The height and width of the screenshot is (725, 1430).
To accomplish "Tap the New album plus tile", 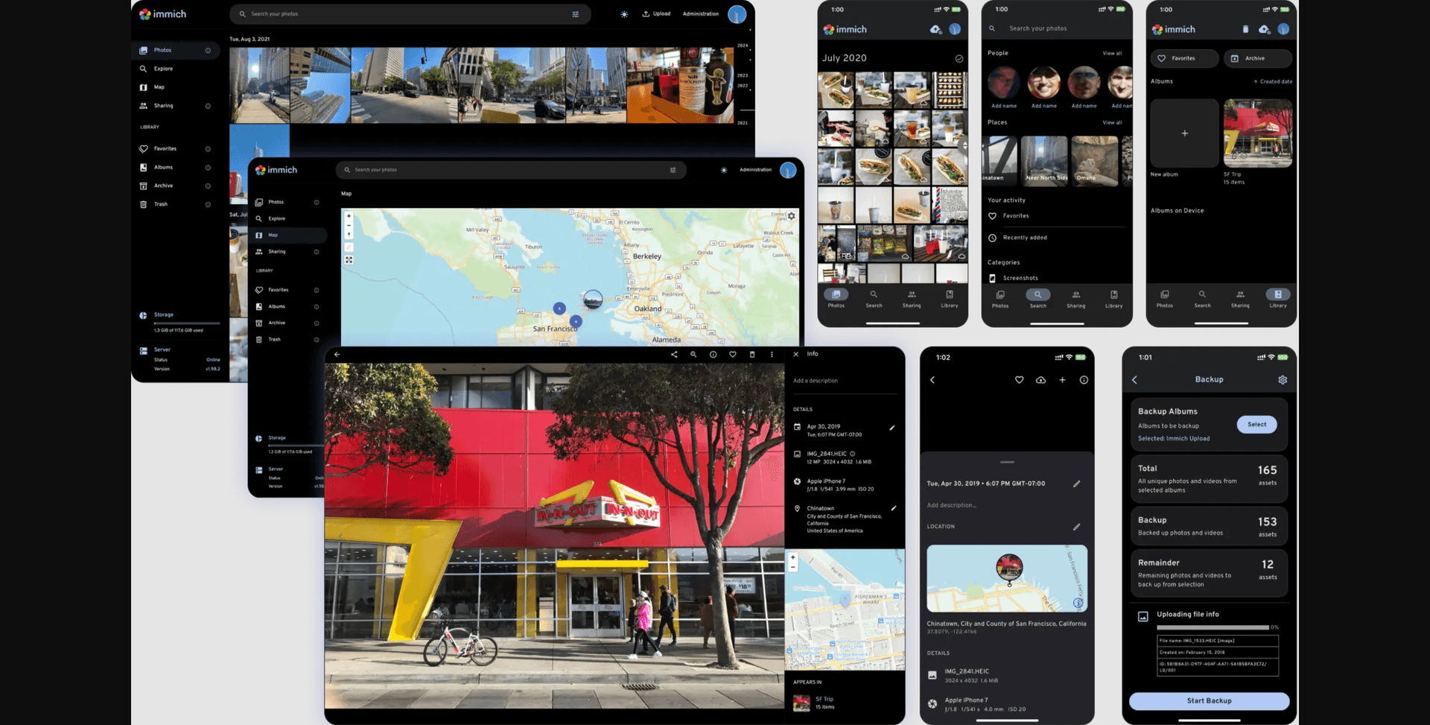I will [x=1184, y=133].
